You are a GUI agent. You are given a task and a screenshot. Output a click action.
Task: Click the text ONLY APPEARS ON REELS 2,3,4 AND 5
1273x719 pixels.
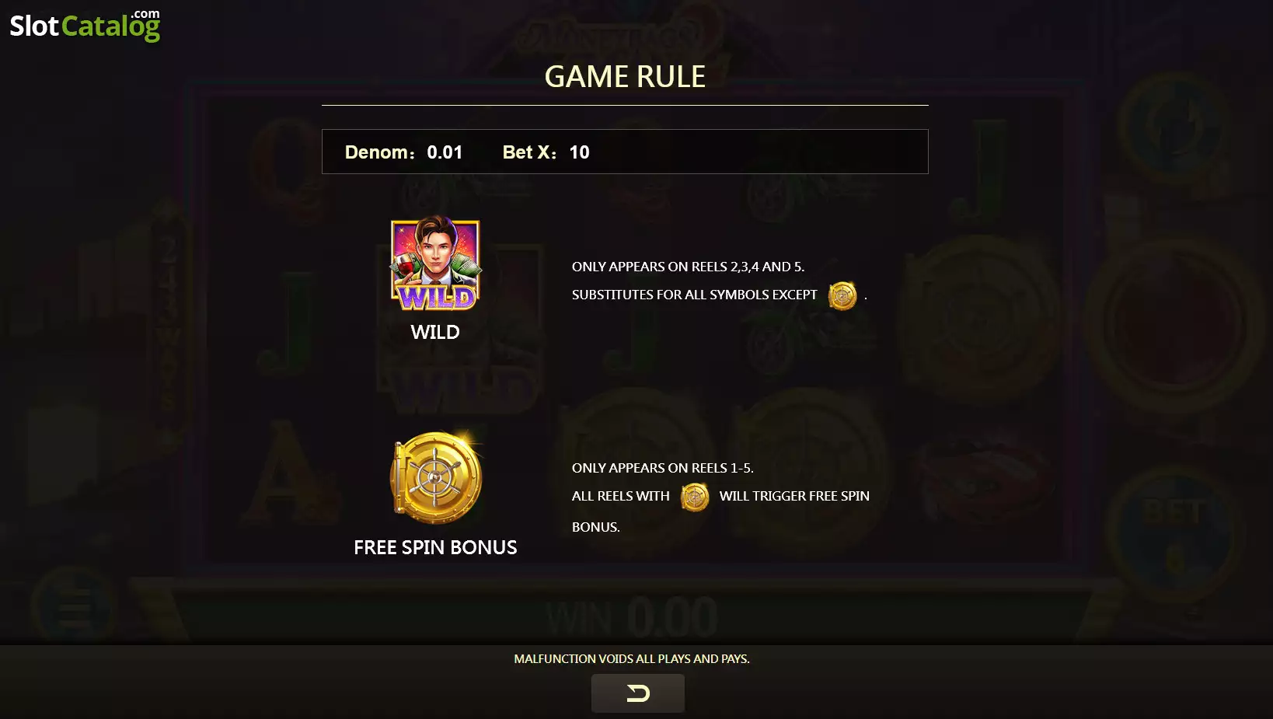click(x=688, y=267)
